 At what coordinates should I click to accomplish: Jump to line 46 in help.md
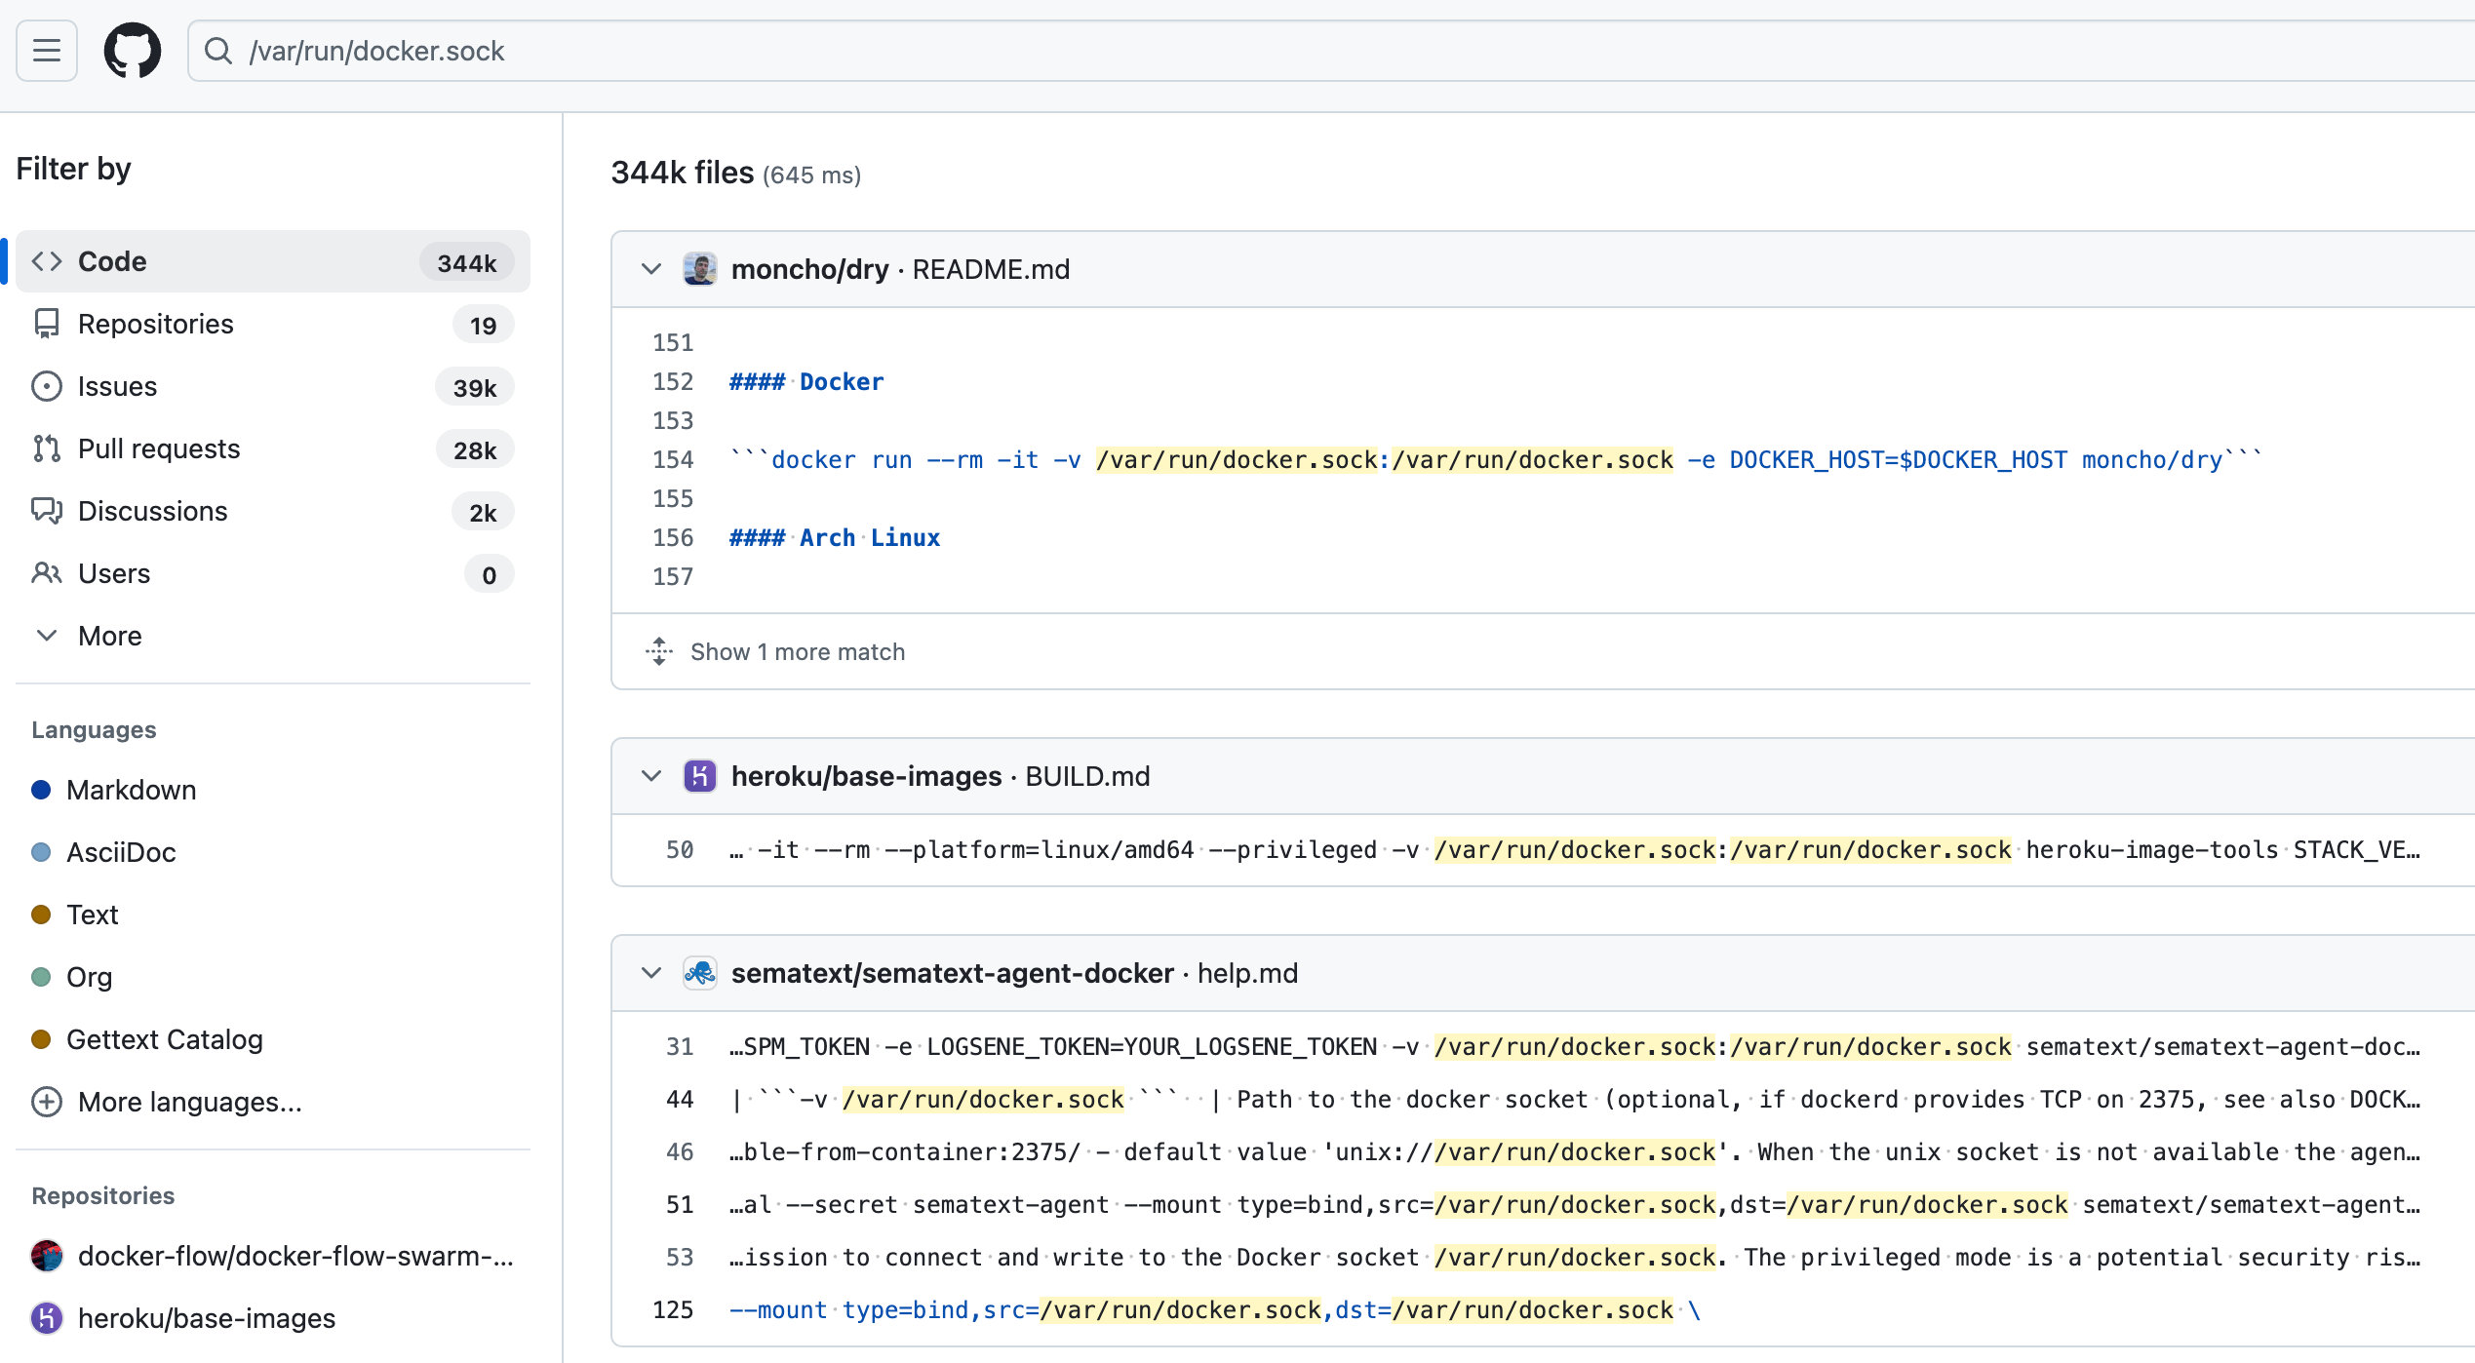[x=680, y=1152]
